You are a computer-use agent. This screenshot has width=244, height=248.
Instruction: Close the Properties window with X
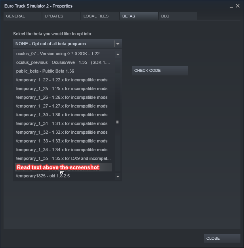[x=238, y=6]
